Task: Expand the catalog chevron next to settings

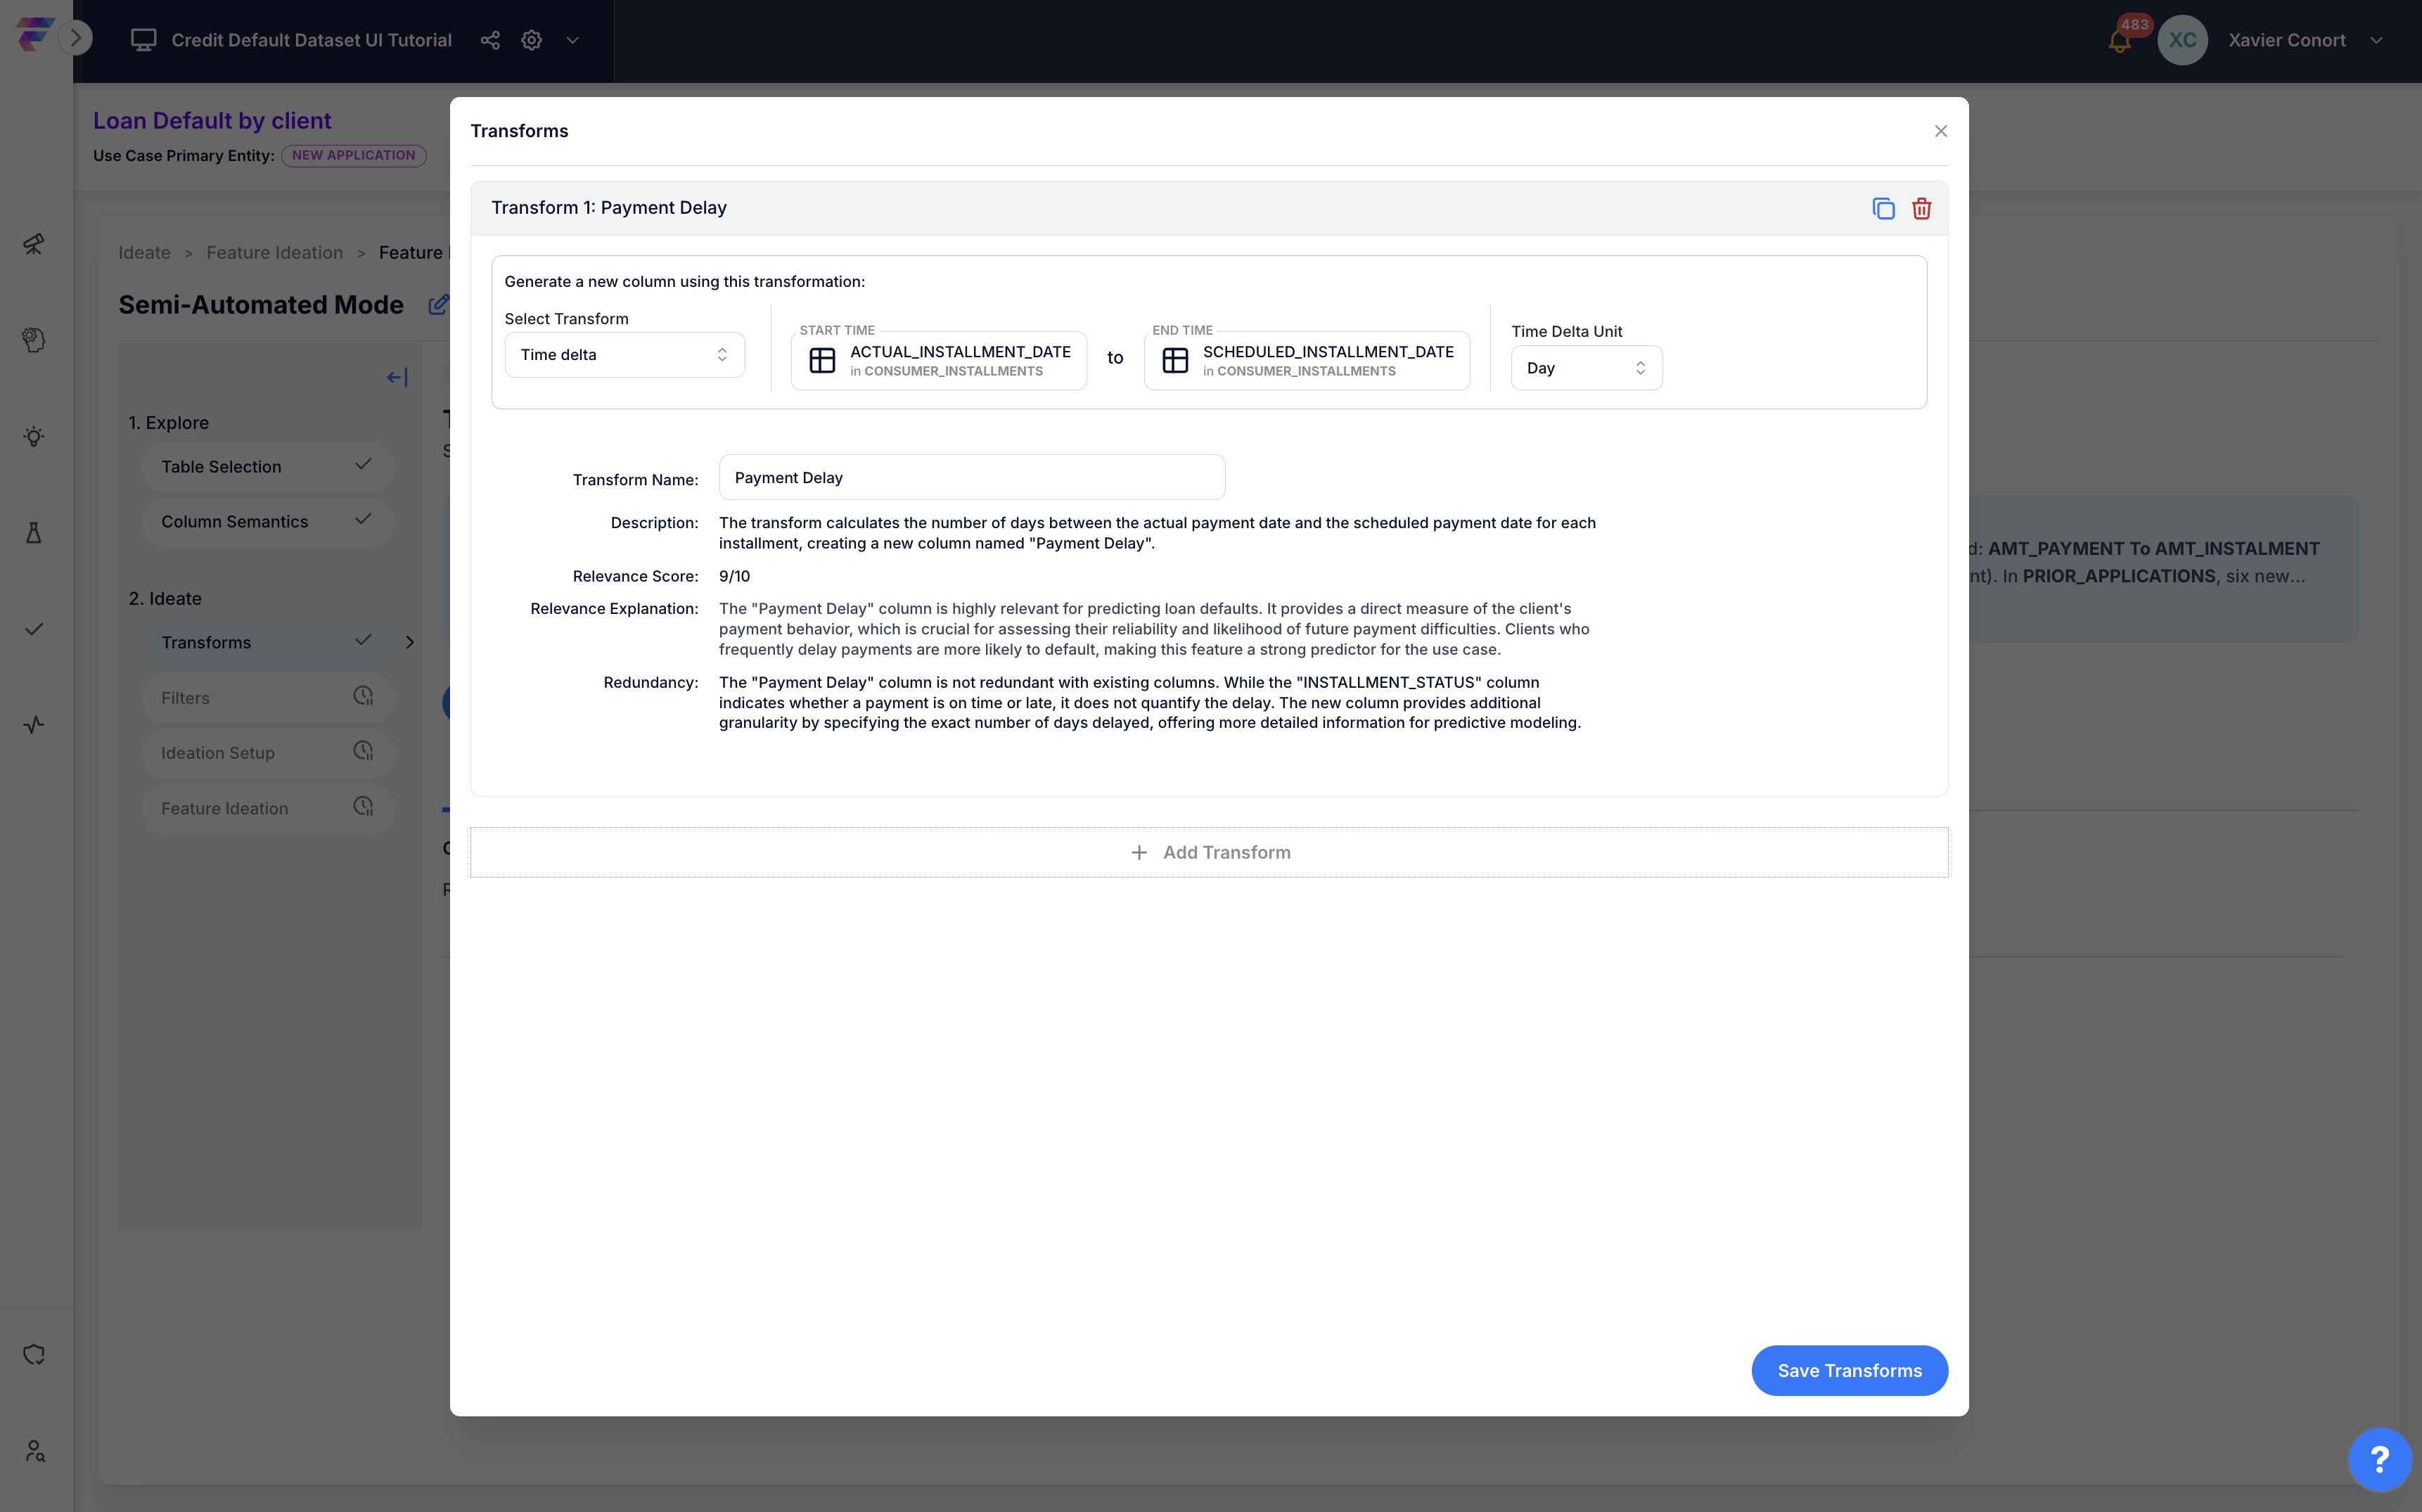Action: click(x=573, y=40)
